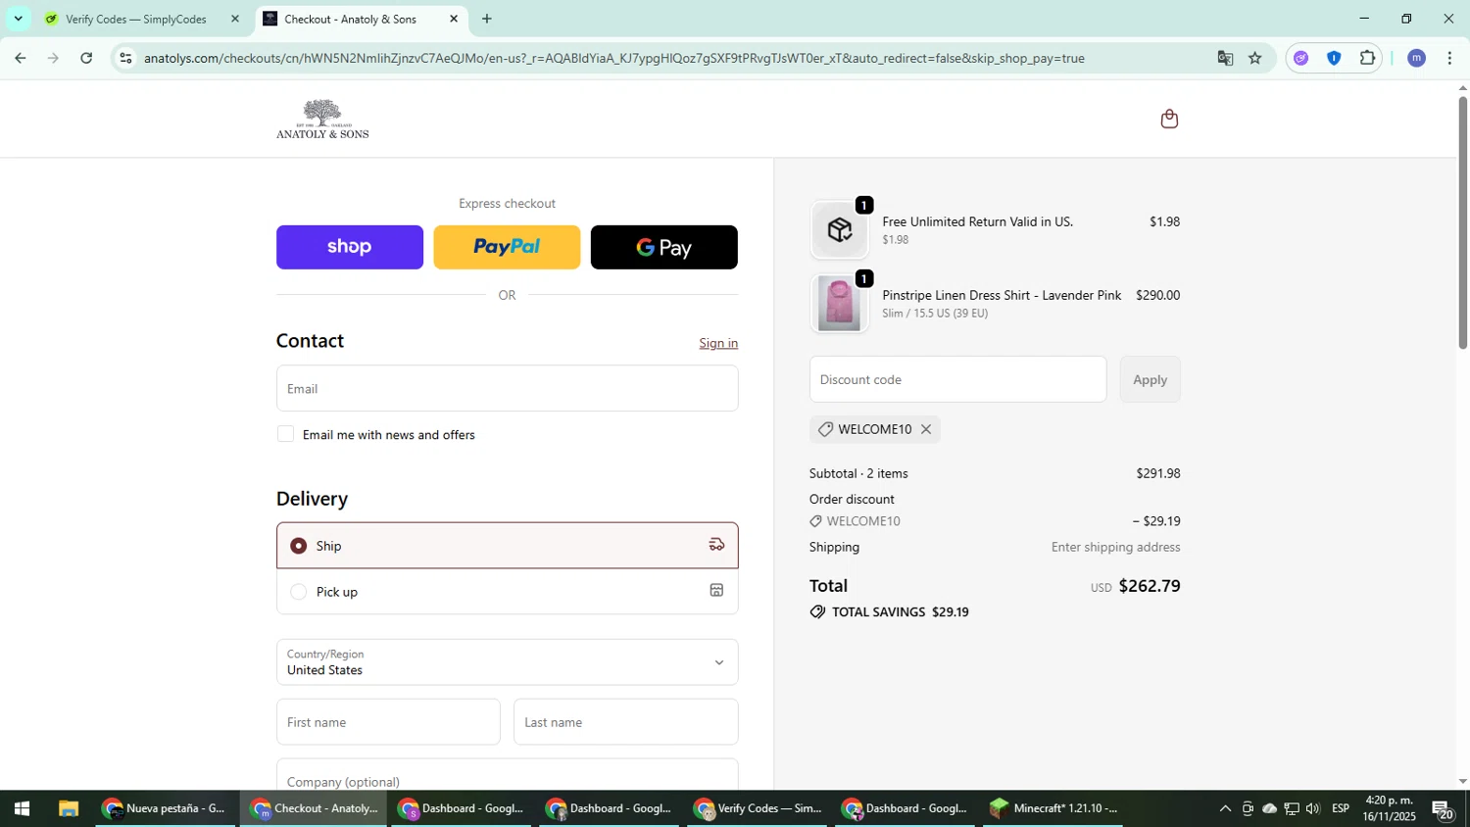Switch to Minecraft 1.21.10 taskbar window
This screenshot has width=1470, height=827.
pyautogui.click(x=1053, y=808)
